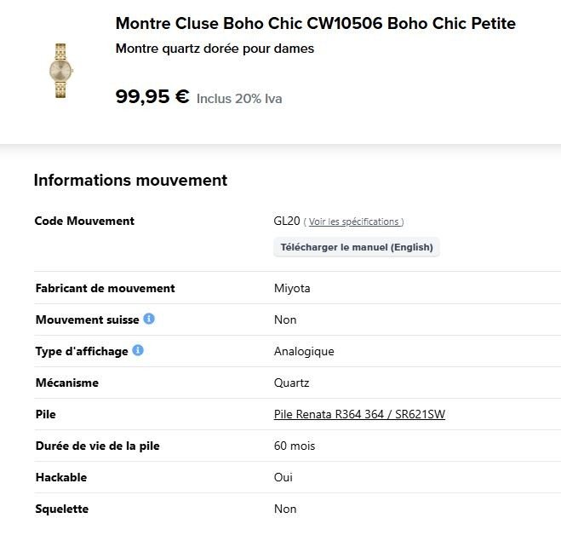Click the Code Mouvement row label

(84, 221)
